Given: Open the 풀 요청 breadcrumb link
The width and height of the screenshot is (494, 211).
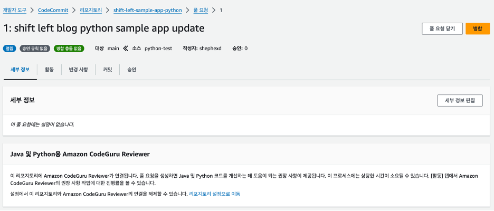Looking at the screenshot, I should tap(201, 10).
